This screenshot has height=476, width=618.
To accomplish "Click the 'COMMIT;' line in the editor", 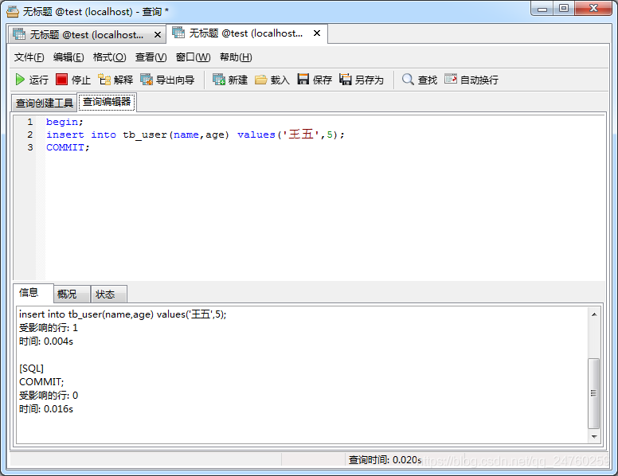I will pyautogui.click(x=68, y=147).
